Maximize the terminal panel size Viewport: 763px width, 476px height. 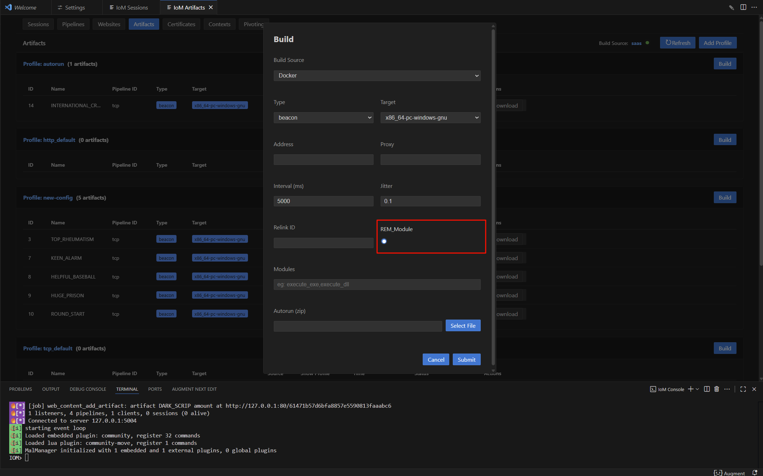pyautogui.click(x=743, y=389)
